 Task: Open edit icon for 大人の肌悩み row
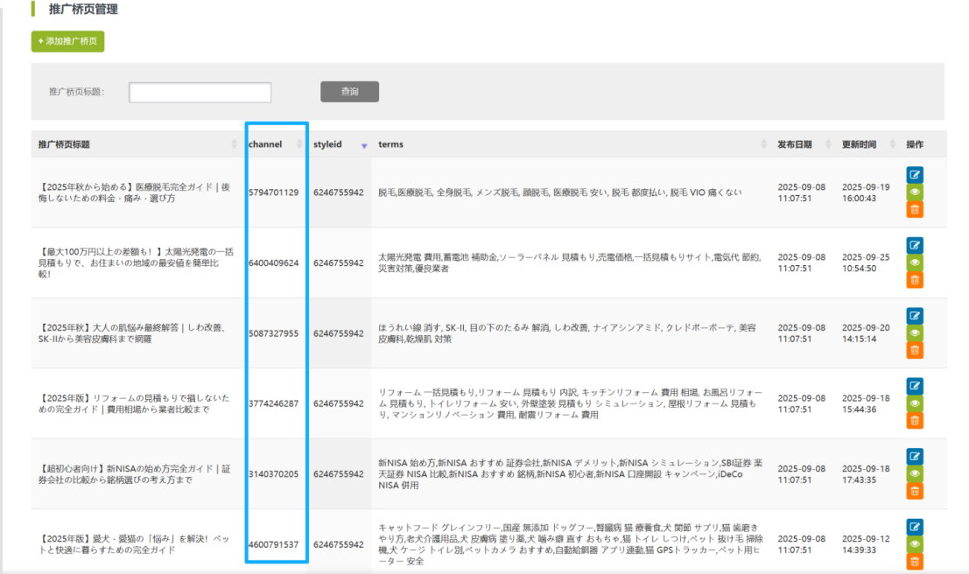click(915, 316)
